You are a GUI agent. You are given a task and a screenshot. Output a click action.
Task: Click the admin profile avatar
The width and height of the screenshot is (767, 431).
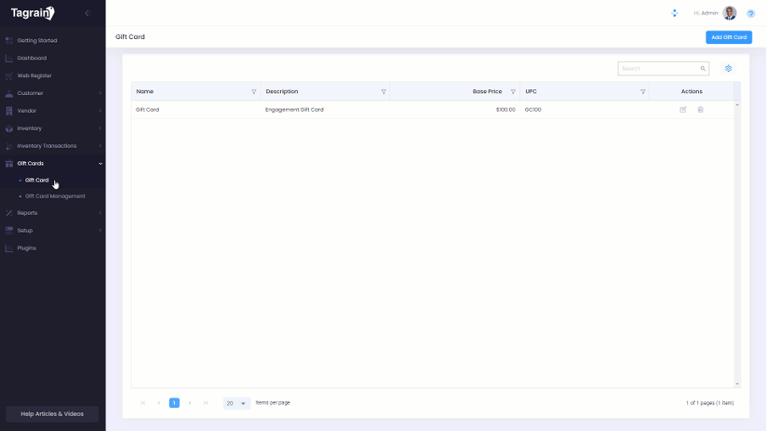coord(730,13)
